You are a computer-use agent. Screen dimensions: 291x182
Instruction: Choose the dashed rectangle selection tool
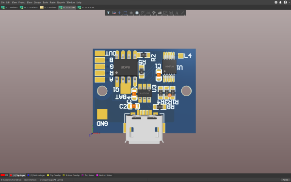coord(125,13)
